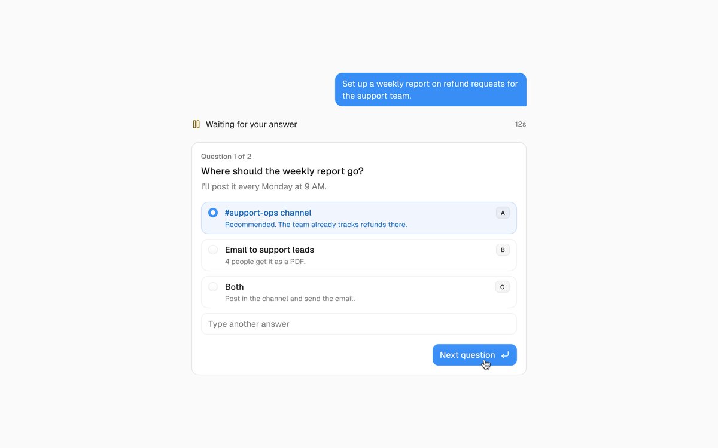Click the Email to support leads option title
This screenshot has height=448, width=718.
click(269, 250)
